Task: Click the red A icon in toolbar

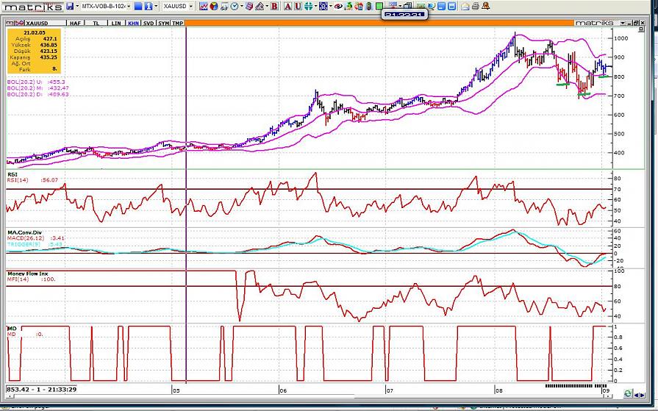Action: click(x=287, y=6)
